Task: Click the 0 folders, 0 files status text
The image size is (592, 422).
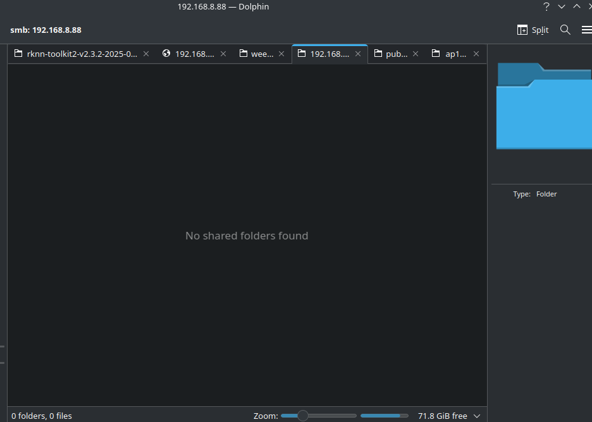Action: pos(42,416)
